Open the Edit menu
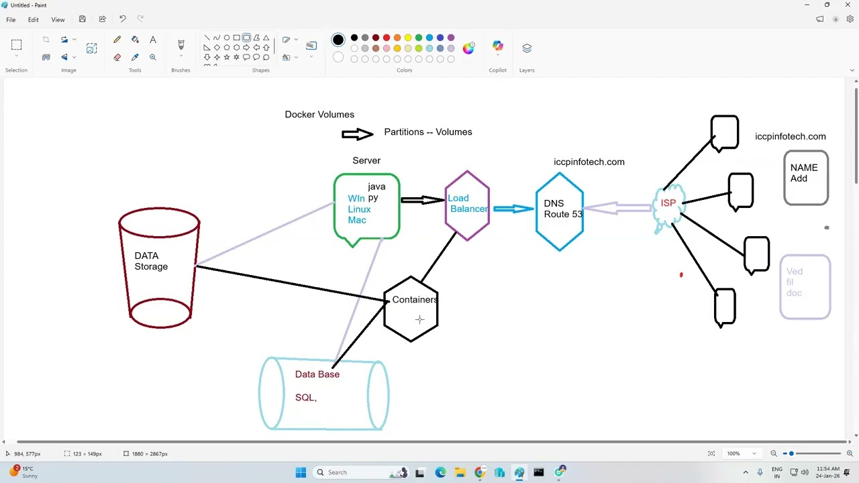Screen dimensions: 859x483 (33, 19)
